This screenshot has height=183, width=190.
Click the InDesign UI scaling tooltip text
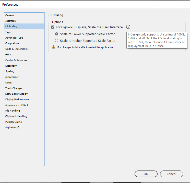pyautogui.click(x=157, y=40)
